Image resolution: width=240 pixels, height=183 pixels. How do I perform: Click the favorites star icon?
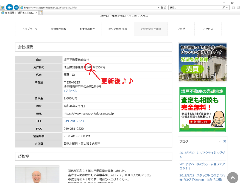(233, 7)
